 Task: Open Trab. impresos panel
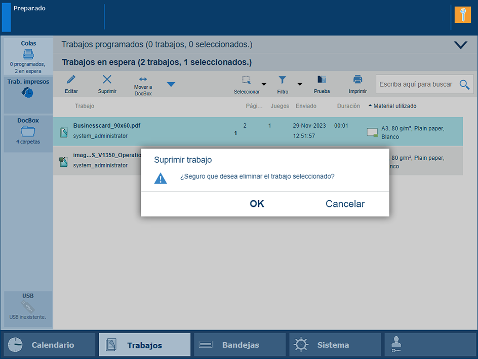click(28, 94)
